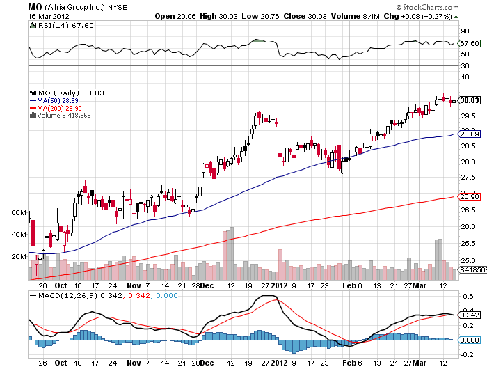The width and height of the screenshot is (487, 369).
Task: Click the 29.5 price axis label
Action: click(x=468, y=116)
